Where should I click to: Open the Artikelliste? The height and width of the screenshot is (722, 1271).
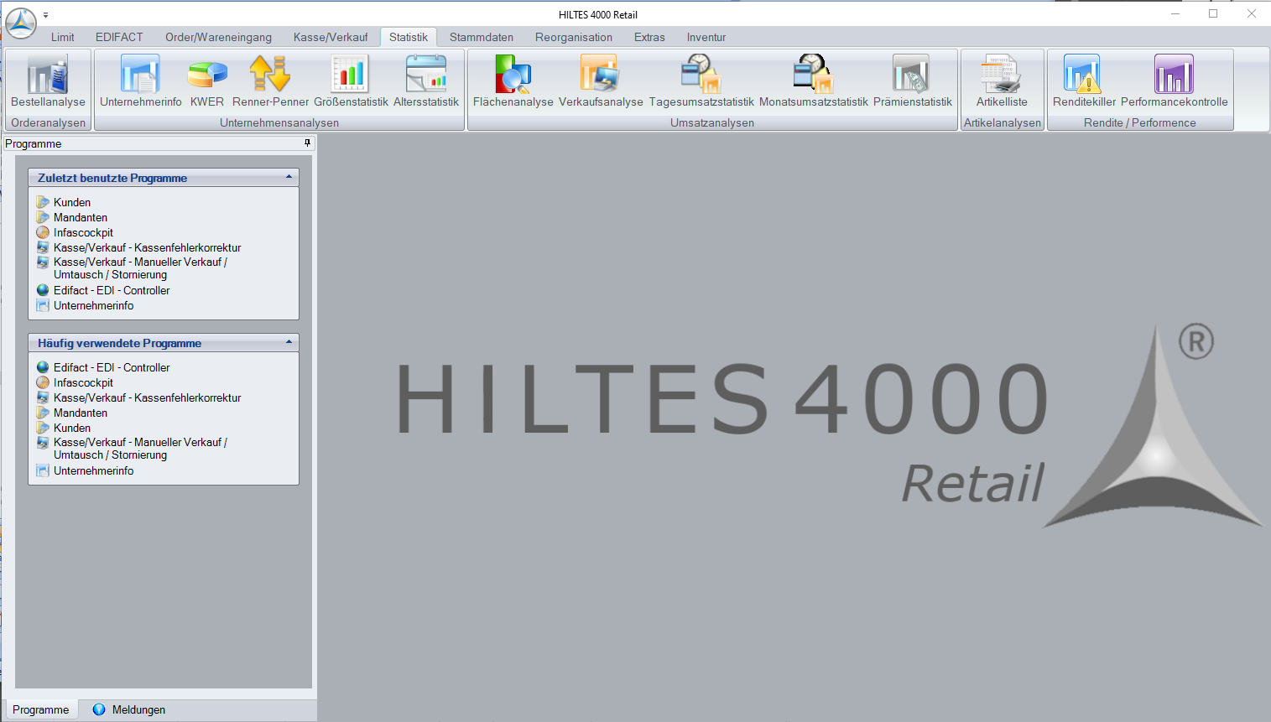pyautogui.click(x=1002, y=80)
